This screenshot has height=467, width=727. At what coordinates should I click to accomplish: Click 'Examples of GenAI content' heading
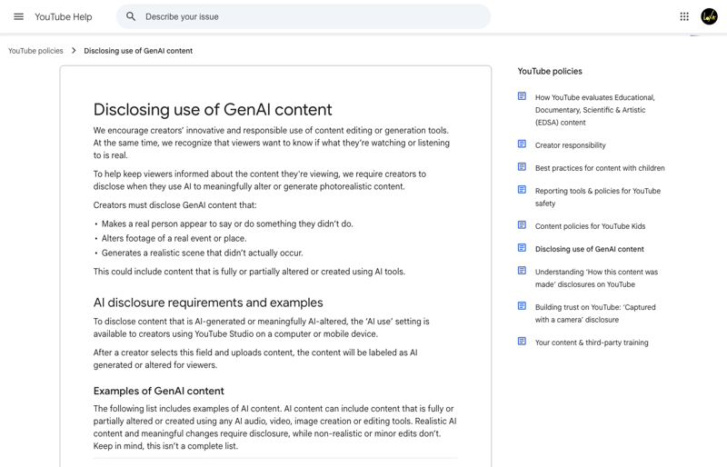point(158,391)
